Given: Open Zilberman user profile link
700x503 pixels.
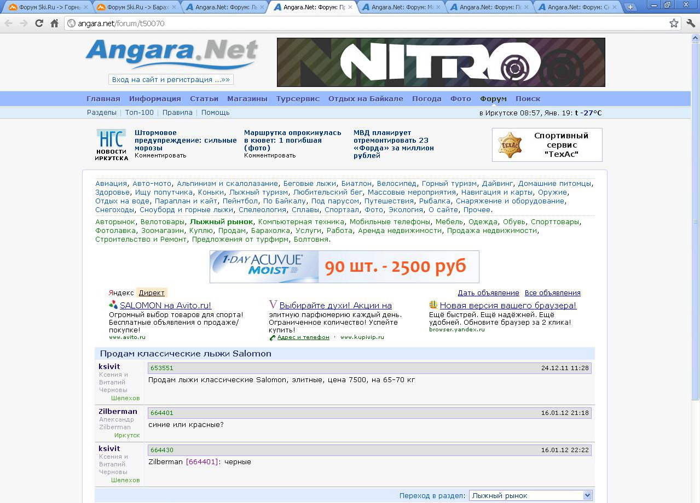Looking at the screenshot, I should [118, 411].
